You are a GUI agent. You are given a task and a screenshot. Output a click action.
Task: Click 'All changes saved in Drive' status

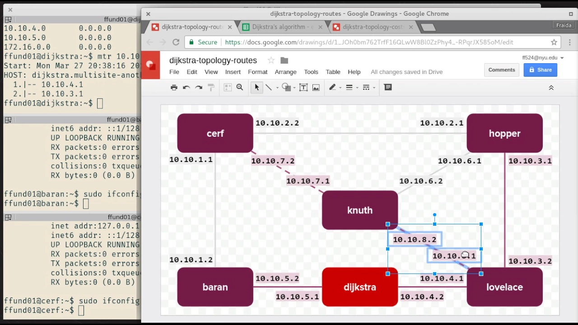406,72
